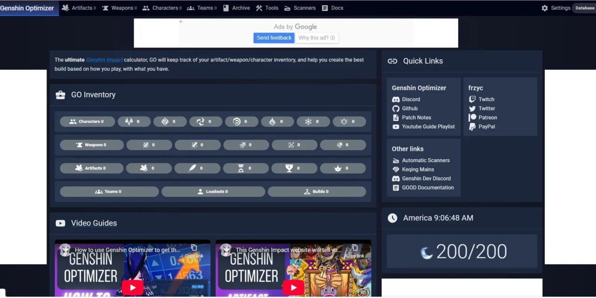Open the Genshin Optimizer Discord link
This screenshot has height=298, width=596.
(x=406, y=99)
